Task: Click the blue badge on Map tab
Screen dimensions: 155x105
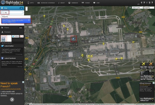Action: [x=21, y=8]
